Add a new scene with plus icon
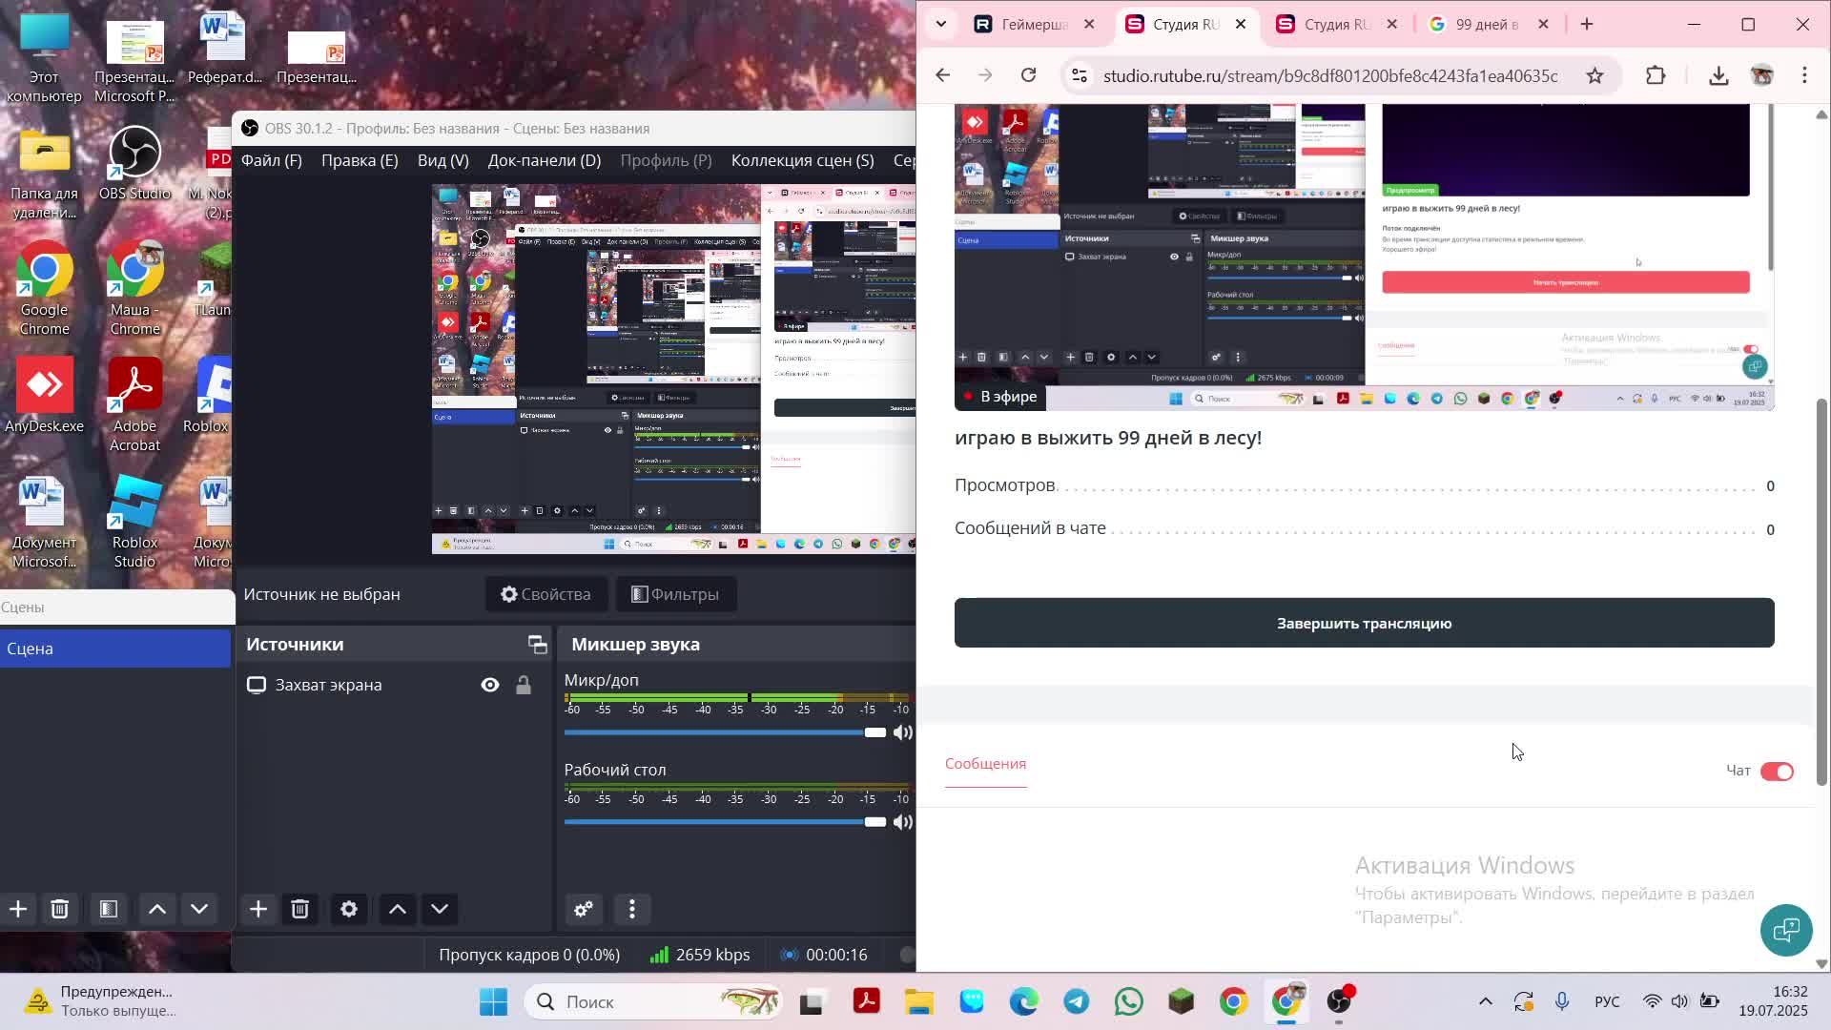 pos(18,909)
